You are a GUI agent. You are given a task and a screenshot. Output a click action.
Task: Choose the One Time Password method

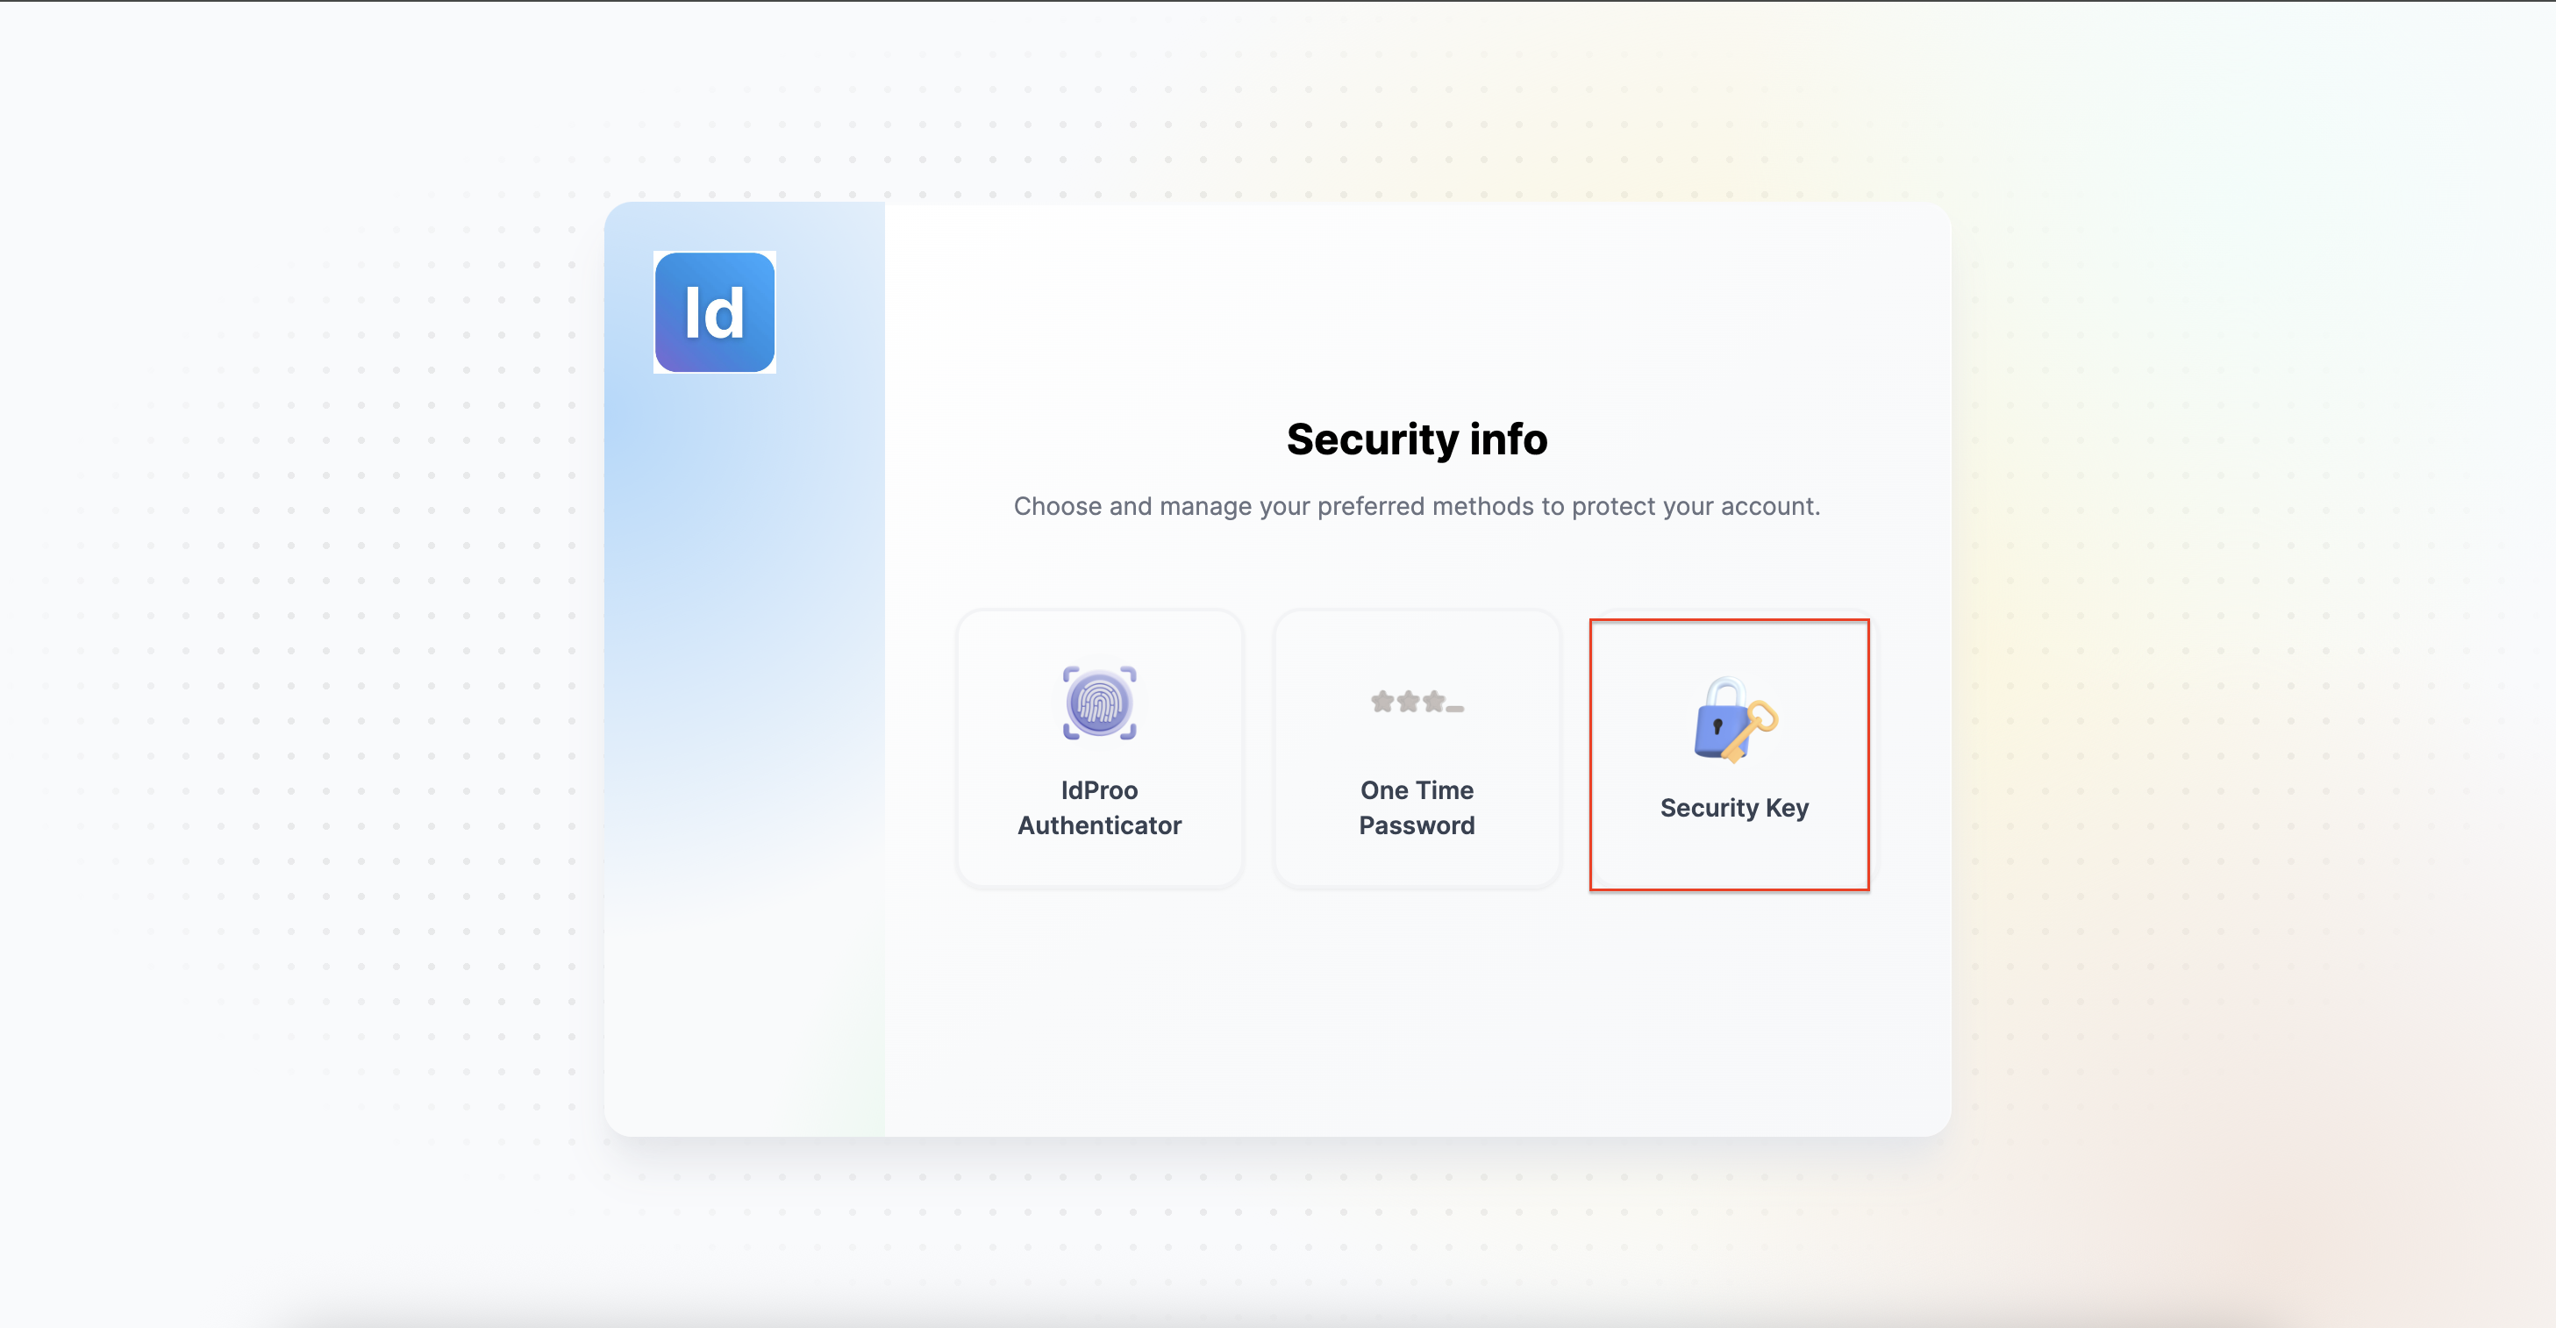pos(1417,748)
